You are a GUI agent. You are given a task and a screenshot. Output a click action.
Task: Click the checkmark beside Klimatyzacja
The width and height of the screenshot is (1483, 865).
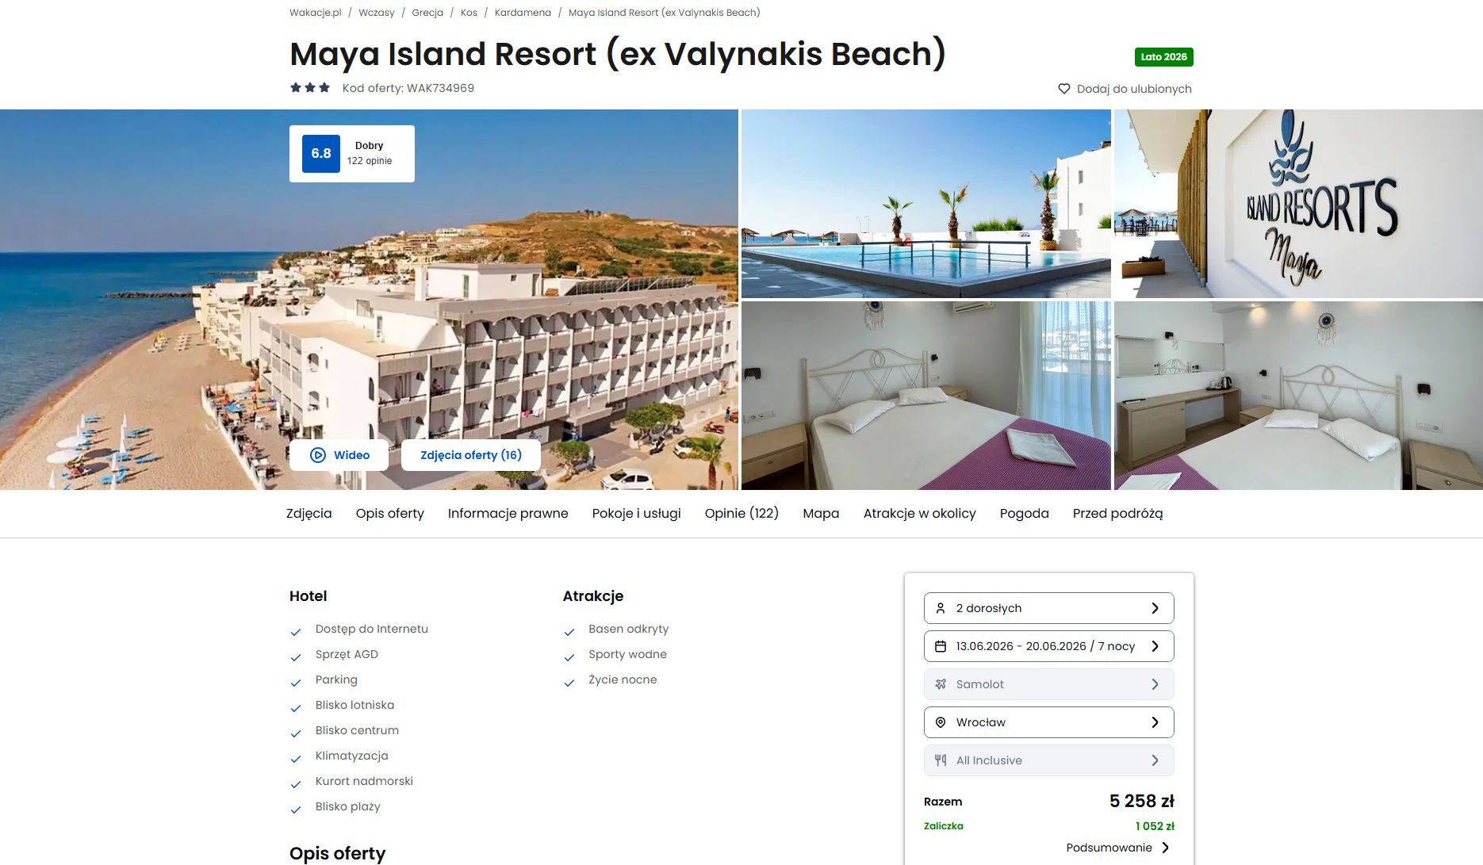coord(296,759)
